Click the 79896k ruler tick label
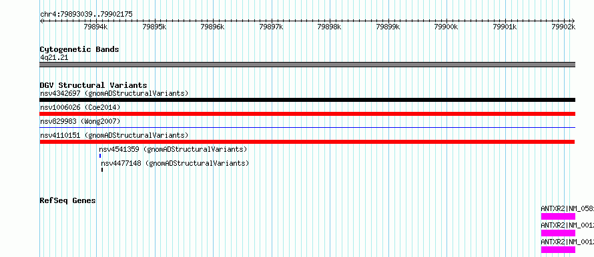Viewport: 594px width, 257px height. pos(213,27)
